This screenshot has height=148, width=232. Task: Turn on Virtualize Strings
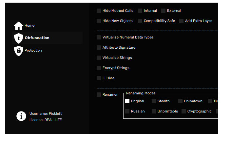pyautogui.click(x=99, y=58)
